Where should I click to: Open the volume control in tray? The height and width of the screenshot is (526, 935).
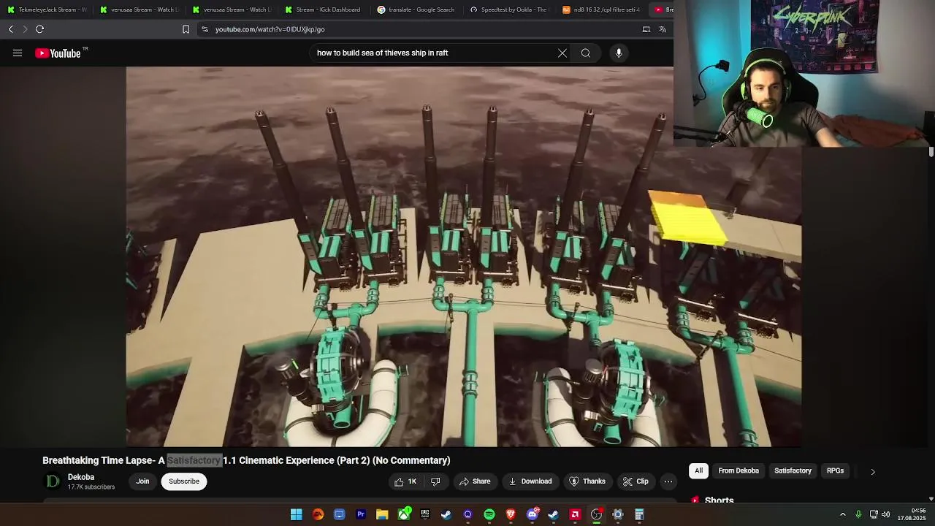click(885, 514)
